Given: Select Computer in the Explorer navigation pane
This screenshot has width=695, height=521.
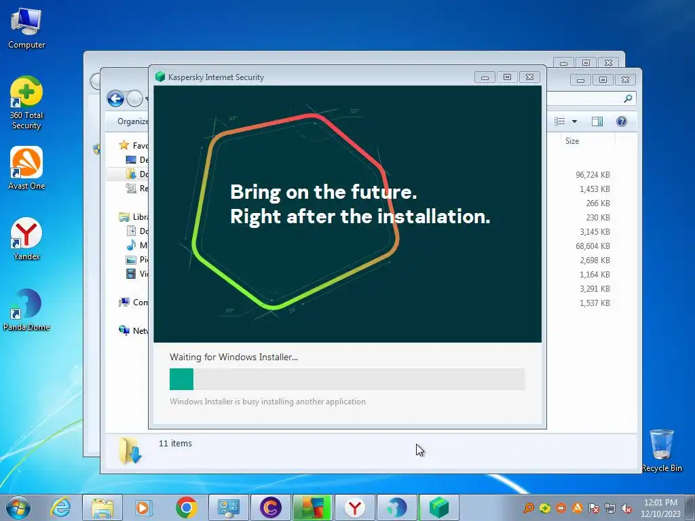Looking at the screenshot, I should [x=134, y=302].
